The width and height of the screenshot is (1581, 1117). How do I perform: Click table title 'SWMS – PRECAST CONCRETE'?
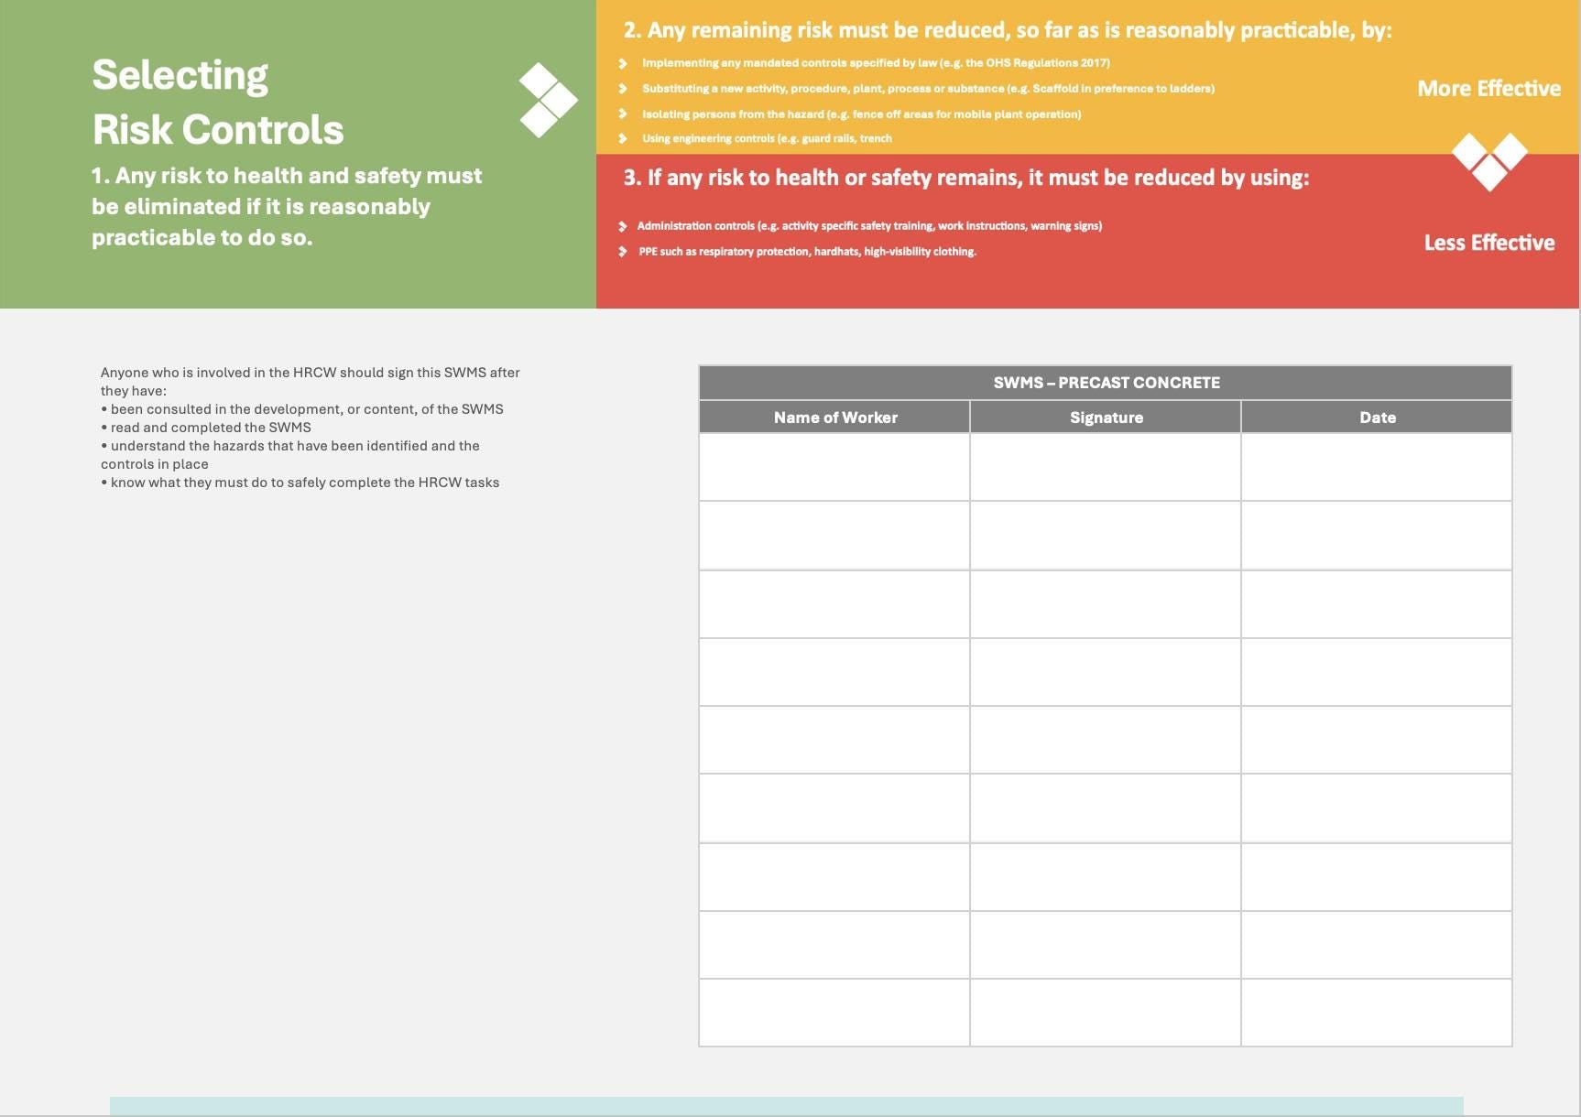point(1106,383)
